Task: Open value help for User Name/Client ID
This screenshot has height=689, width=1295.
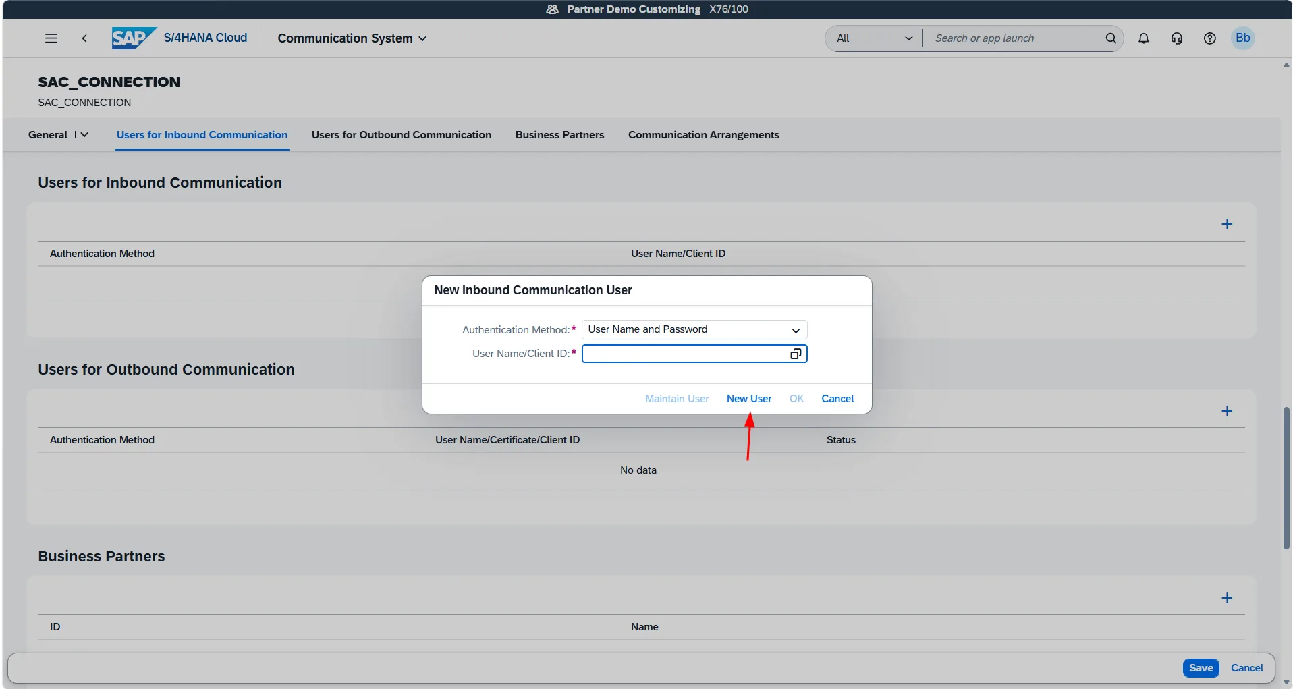Action: click(x=796, y=354)
